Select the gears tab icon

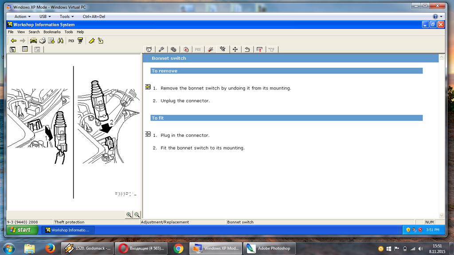(174, 50)
